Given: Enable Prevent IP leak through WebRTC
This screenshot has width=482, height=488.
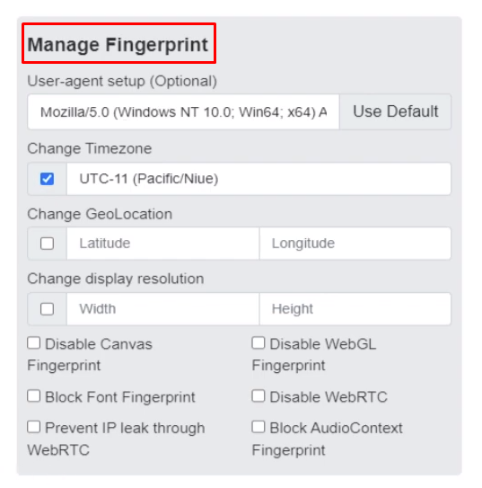Looking at the screenshot, I should [33, 427].
